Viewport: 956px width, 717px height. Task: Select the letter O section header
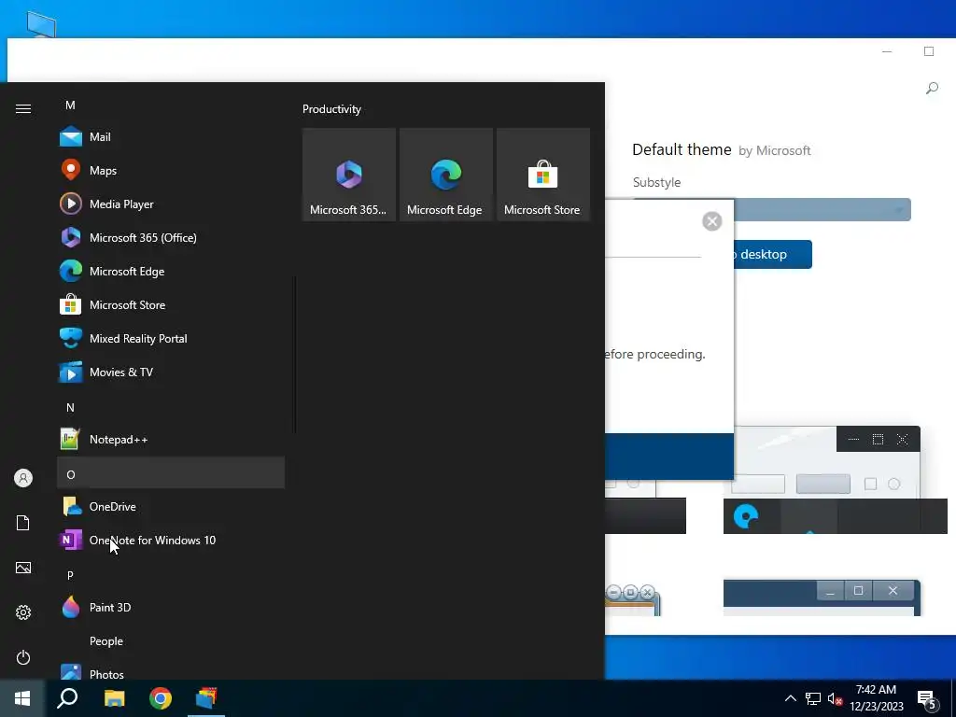click(171, 472)
